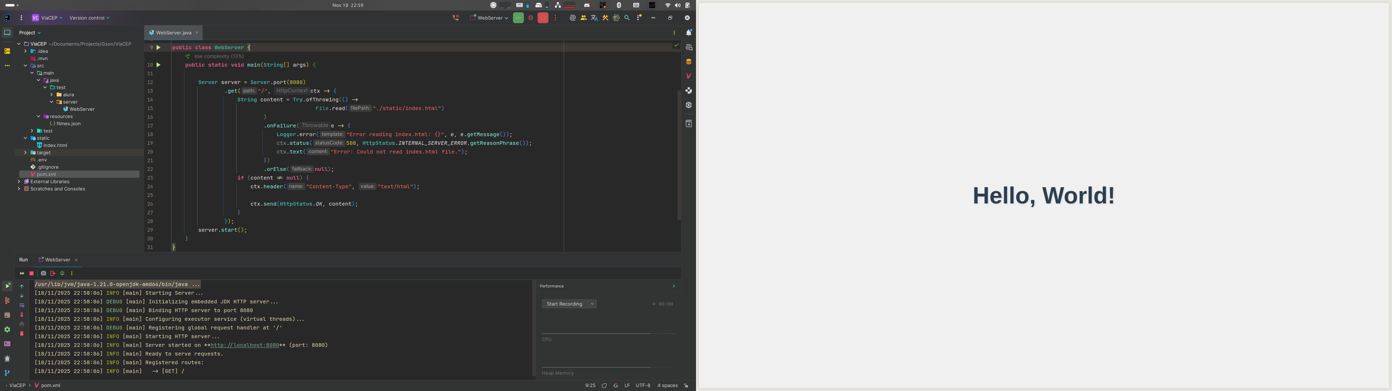The height and width of the screenshot is (391, 1392).
Task: Click the UTF-8 encoding indicator in the status bar
Action: coord(642,385)
